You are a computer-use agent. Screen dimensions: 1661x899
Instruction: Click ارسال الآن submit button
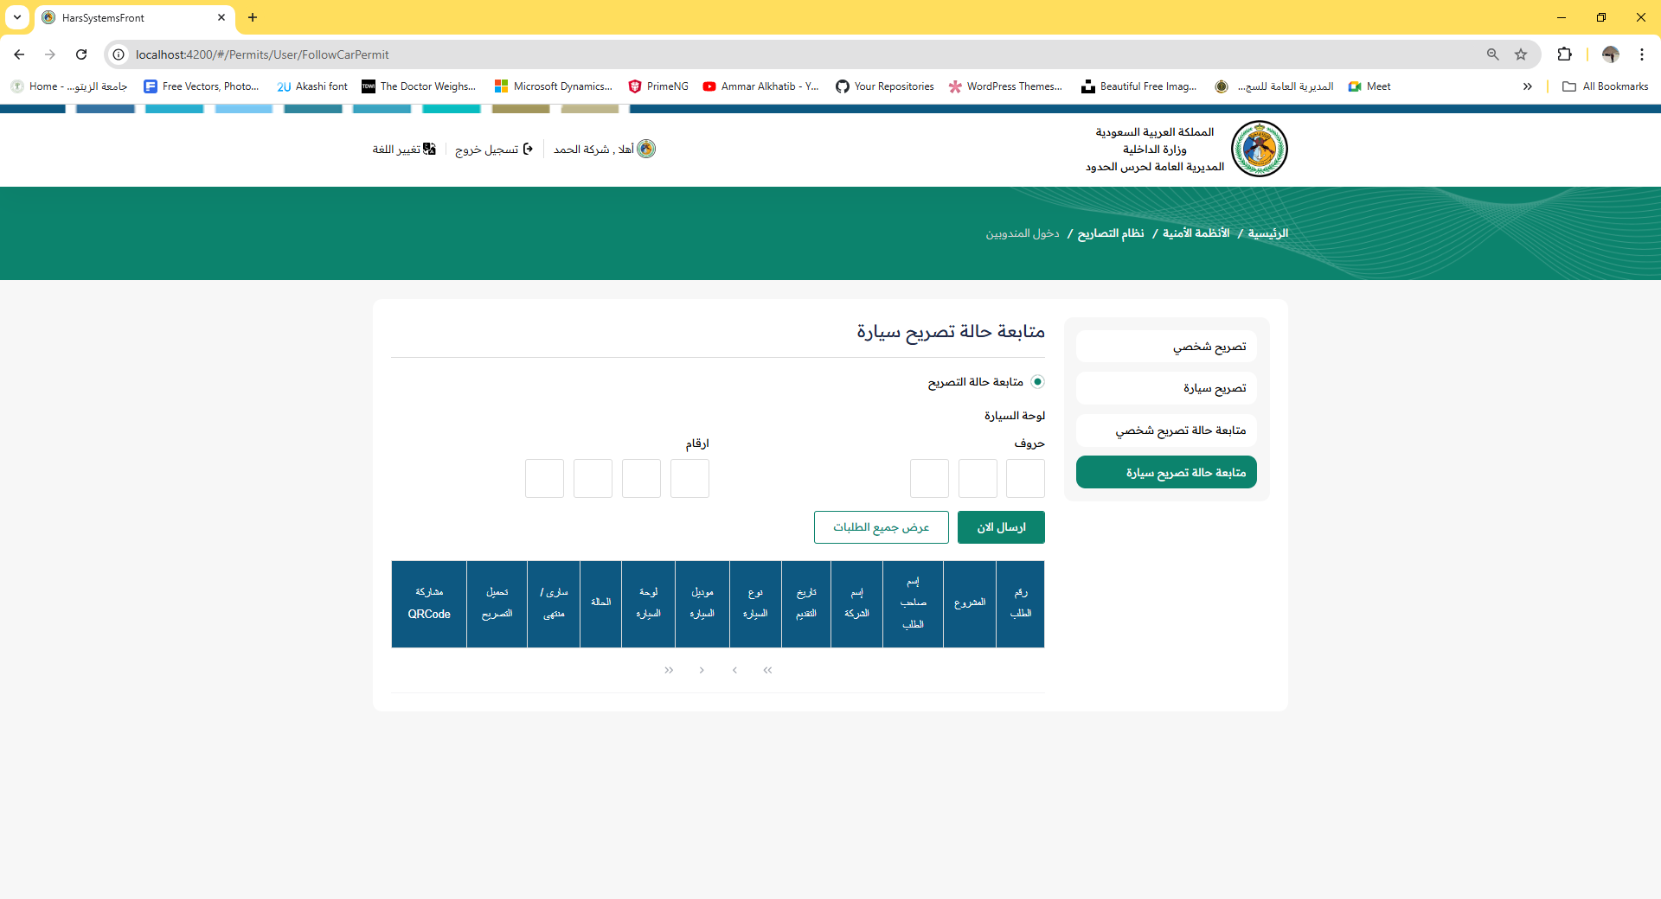click(1001, 527)
